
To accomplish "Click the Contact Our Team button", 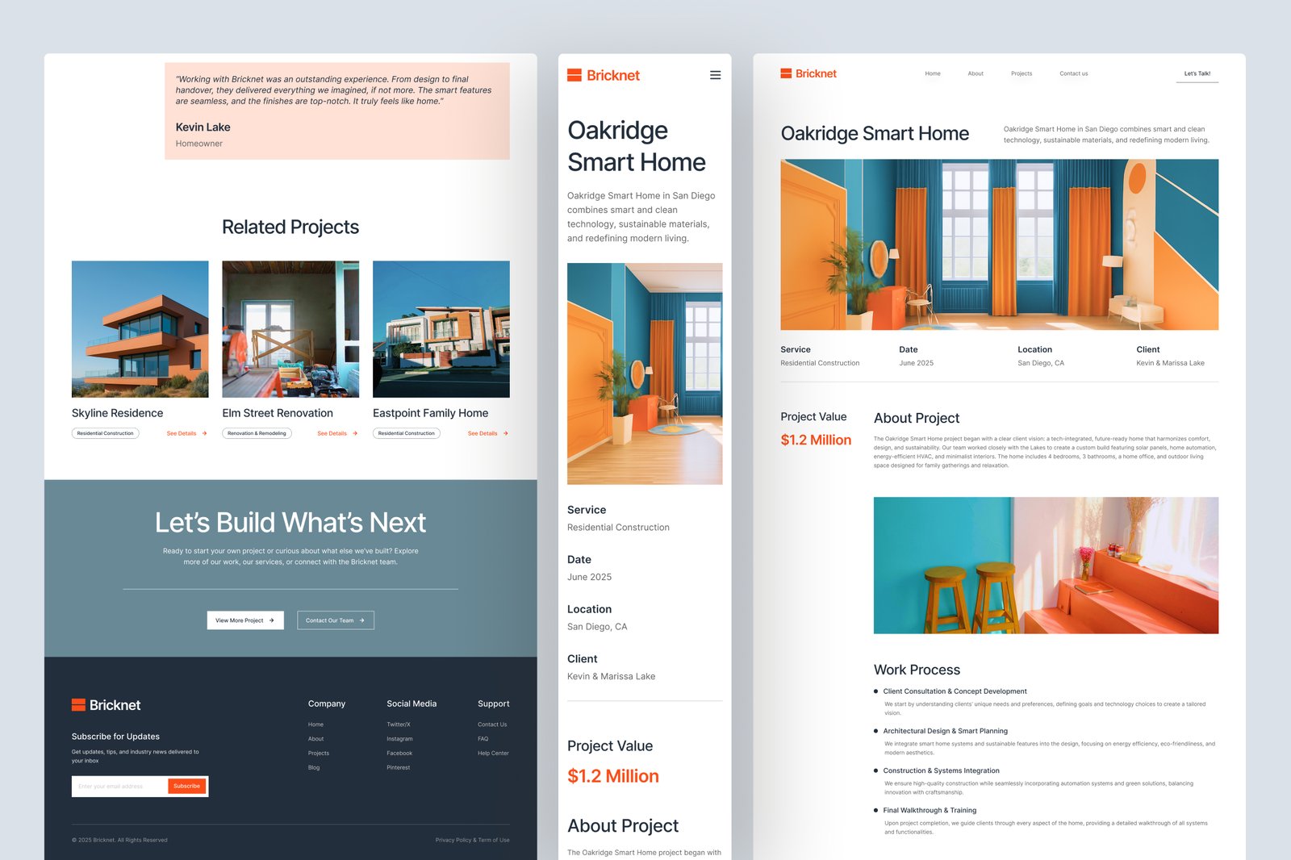I will [x=335, y=620].
